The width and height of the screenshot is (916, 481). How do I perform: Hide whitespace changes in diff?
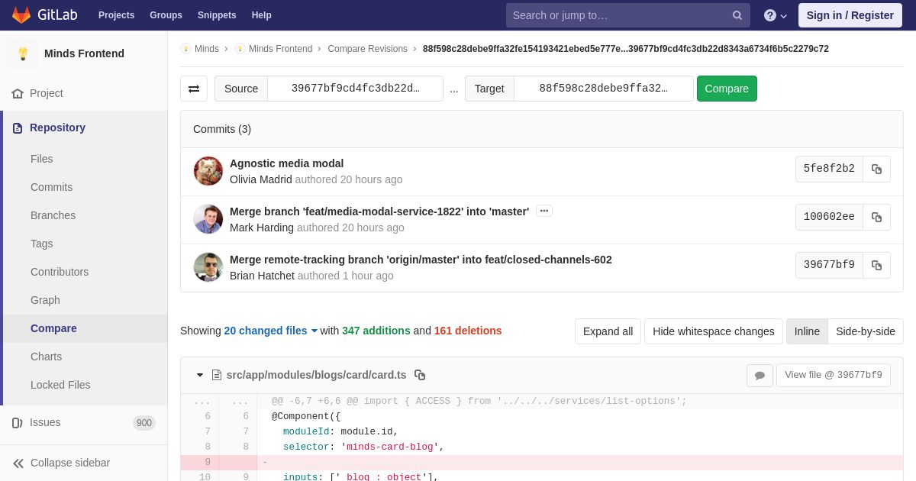point(714,331)
